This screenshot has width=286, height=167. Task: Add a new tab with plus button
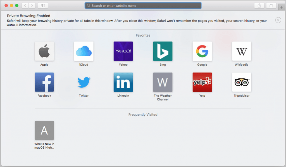coord(282,7)
